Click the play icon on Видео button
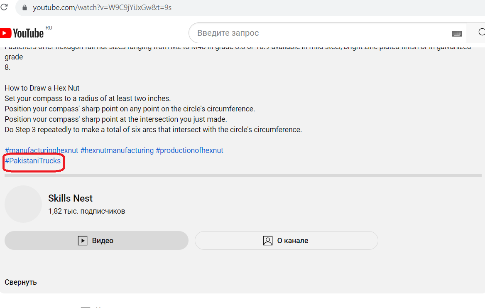 (83, 241)
